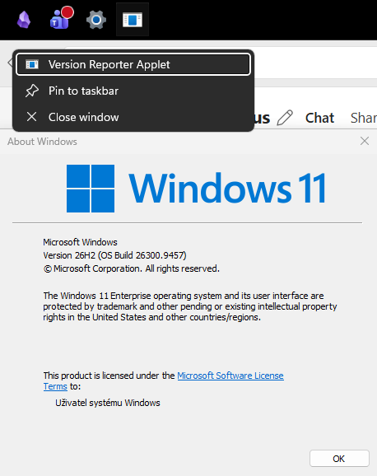
Task: Close the About Windows dialog
Action: [x=365, y=141]
